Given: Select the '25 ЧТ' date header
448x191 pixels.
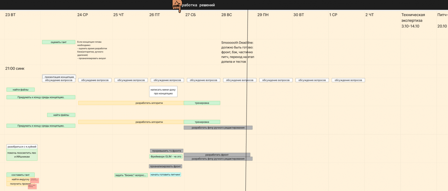Looking at the screenshot, I should coord(119,15).
